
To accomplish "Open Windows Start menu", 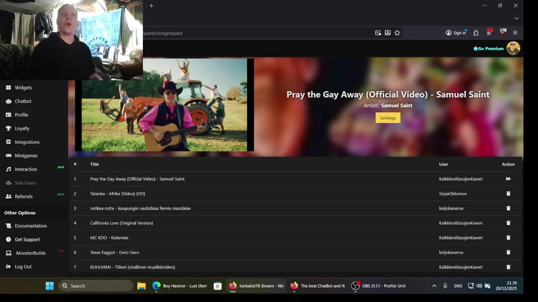I will pyautogui.click(x=50, y=286).
